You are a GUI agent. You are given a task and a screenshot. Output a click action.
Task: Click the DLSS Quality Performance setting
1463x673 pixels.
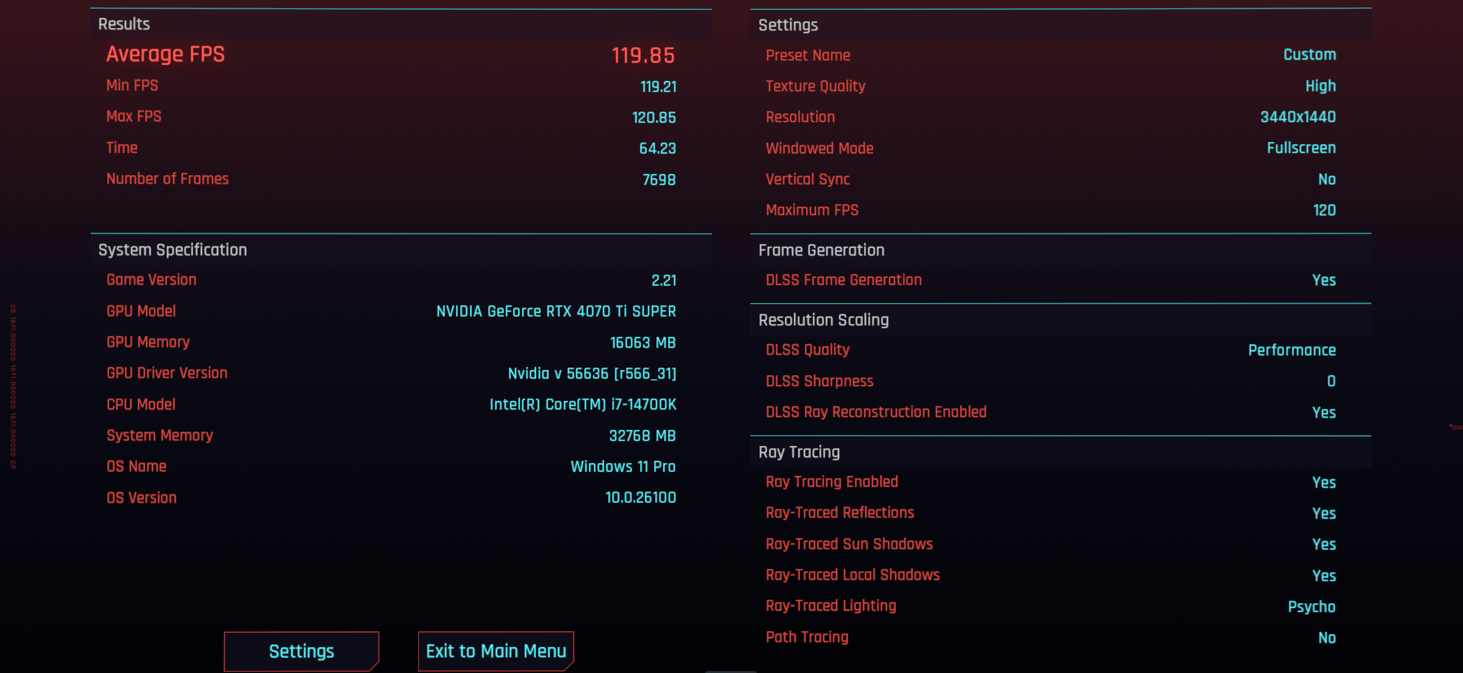(1291, 350)
